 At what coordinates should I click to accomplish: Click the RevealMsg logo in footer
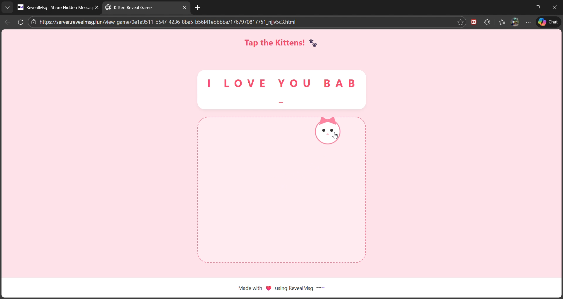320,288
